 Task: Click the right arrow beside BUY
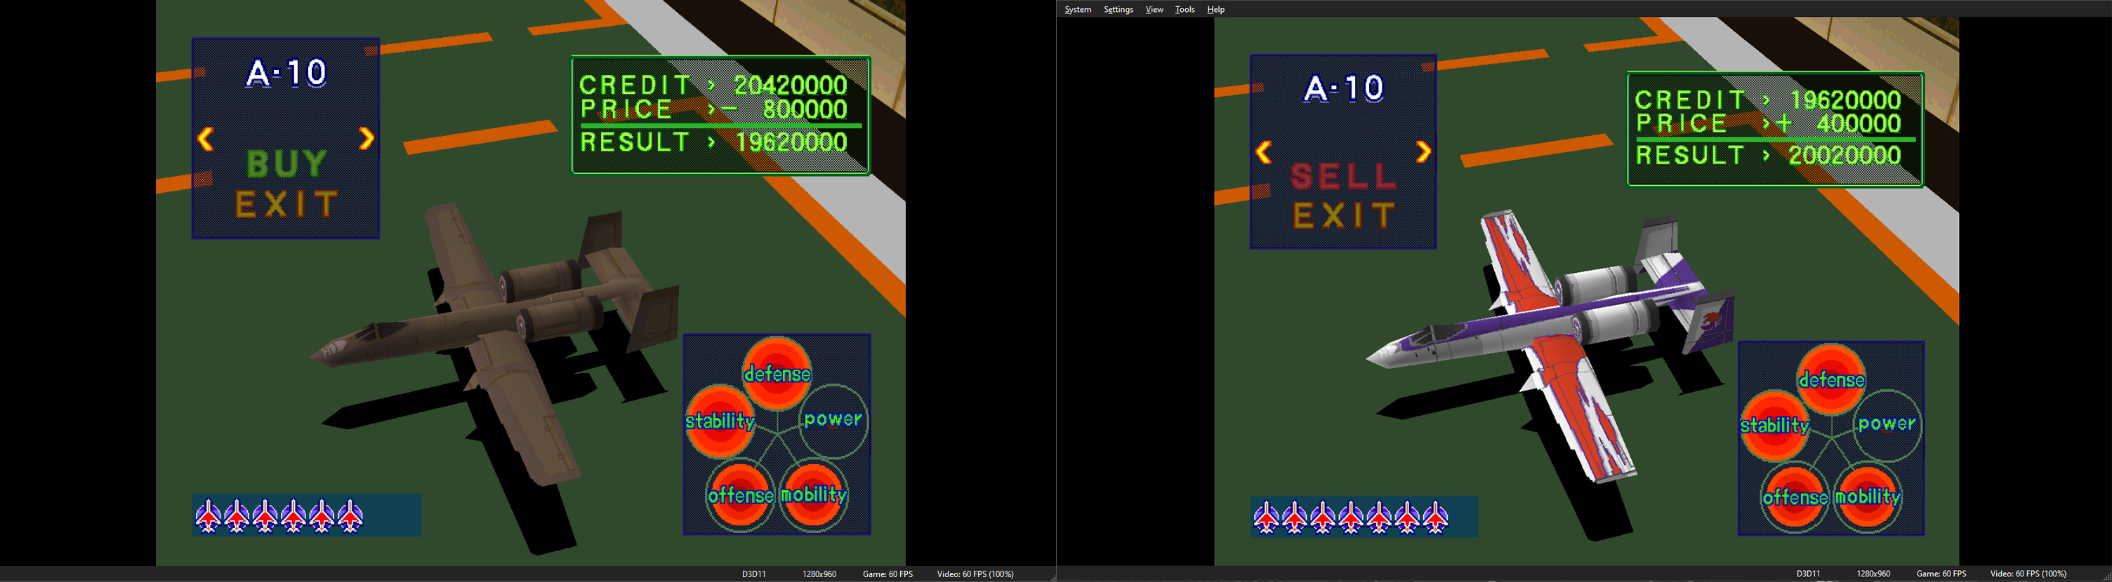pyautogui.click(x=367, y=138)
